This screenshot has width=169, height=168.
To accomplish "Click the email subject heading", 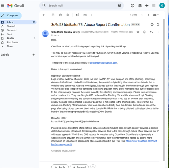I will [90, 25].
